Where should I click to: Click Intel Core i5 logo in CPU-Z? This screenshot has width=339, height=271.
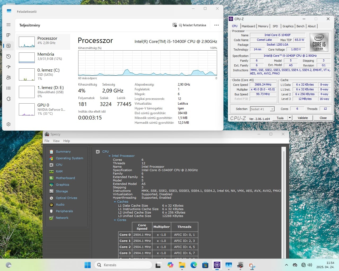pyautogui.click(x=319, y=42)
